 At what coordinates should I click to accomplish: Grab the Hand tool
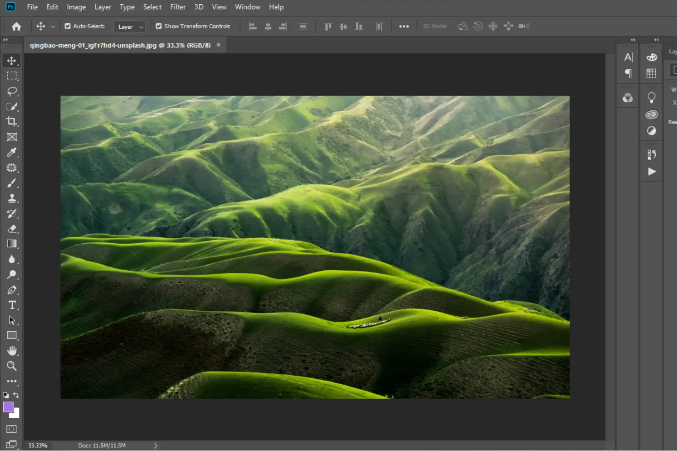(12, 350)
